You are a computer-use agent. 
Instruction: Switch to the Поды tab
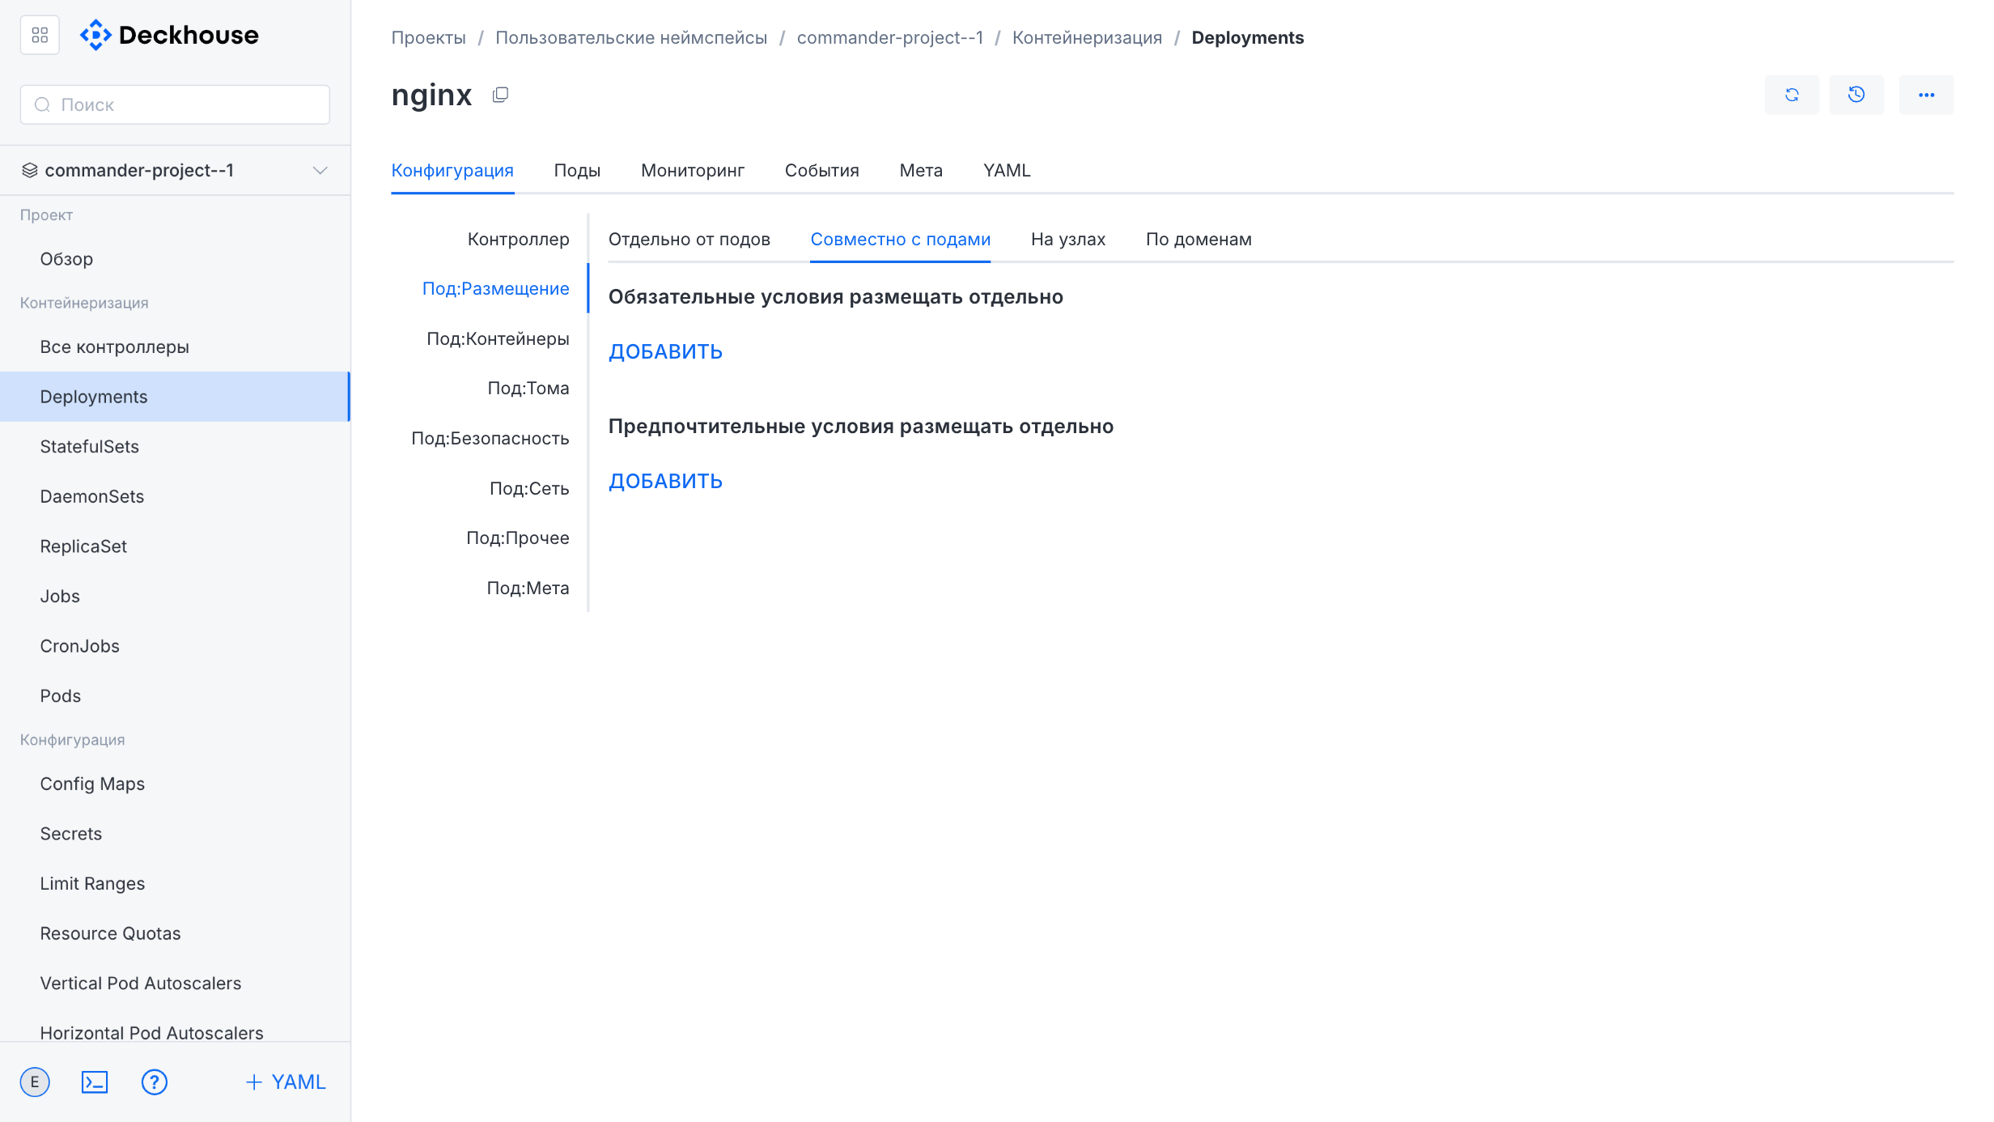point(577,170)
